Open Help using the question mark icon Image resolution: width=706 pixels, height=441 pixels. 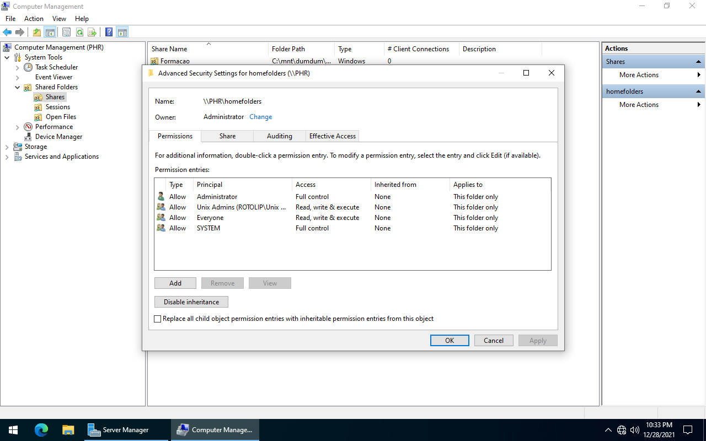109,31
